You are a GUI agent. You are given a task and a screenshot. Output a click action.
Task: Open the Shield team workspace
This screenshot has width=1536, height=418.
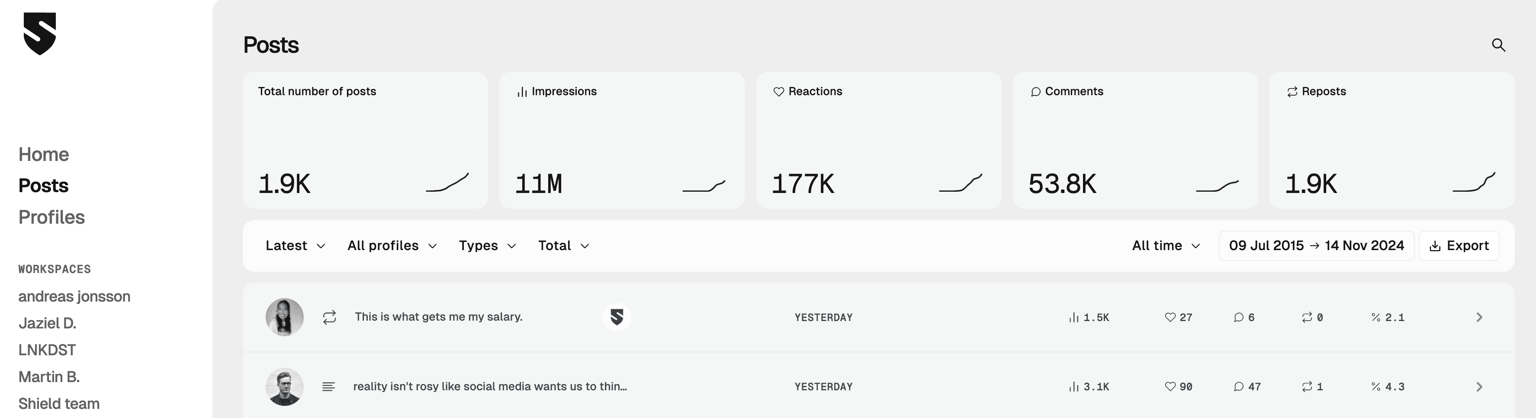(x=58, y=404)
